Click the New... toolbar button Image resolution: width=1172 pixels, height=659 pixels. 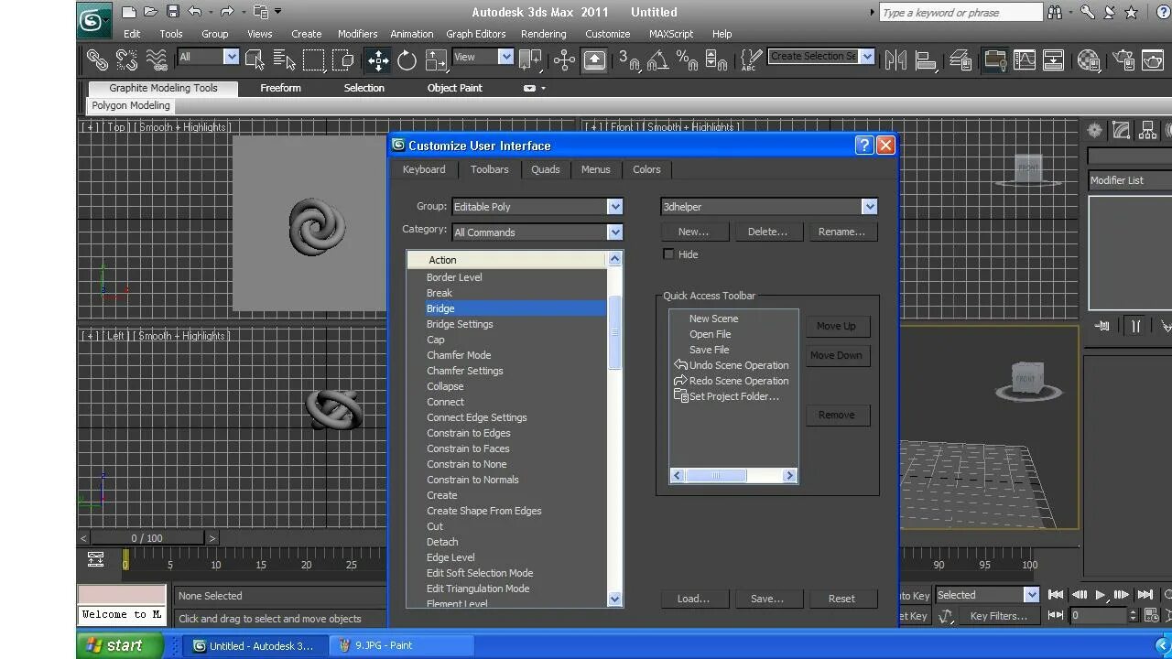point(693,232)
